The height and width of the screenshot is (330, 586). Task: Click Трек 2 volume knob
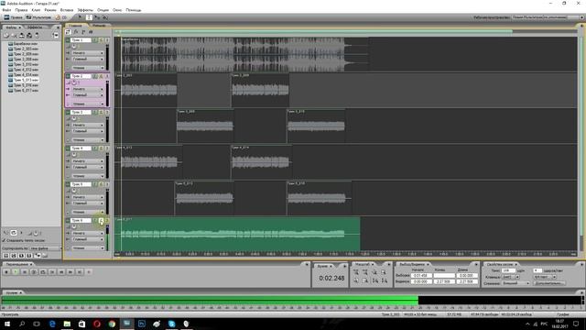(x=74, y=82)
